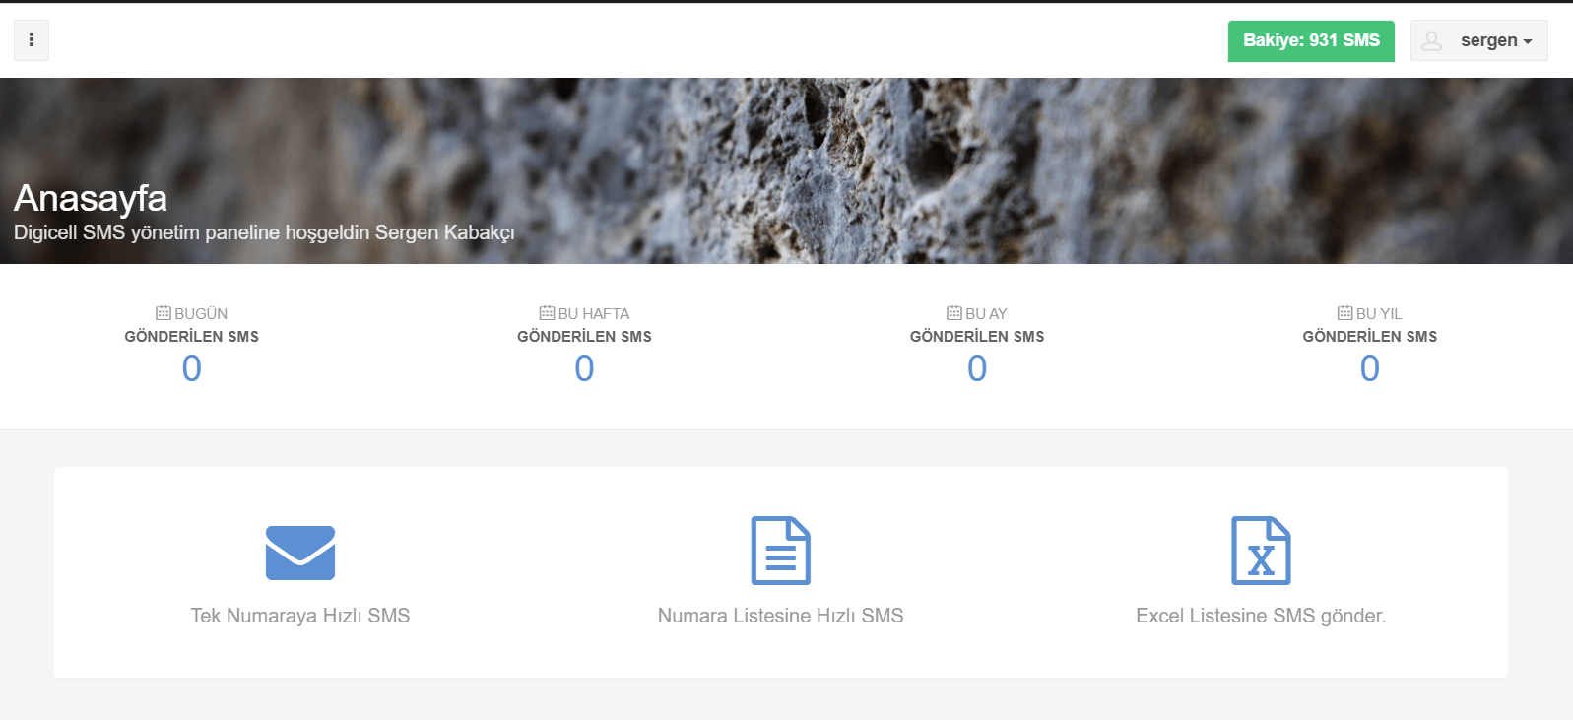Click the document number list icon
The image size is (1573, 720).
[780, 551]
